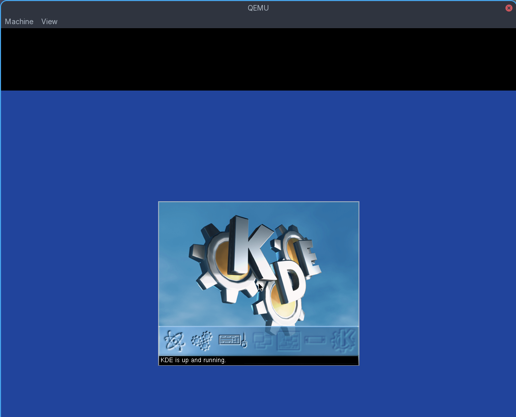
Task: Click the atom icon in KDE splash
Action: (x=174, y=341)
